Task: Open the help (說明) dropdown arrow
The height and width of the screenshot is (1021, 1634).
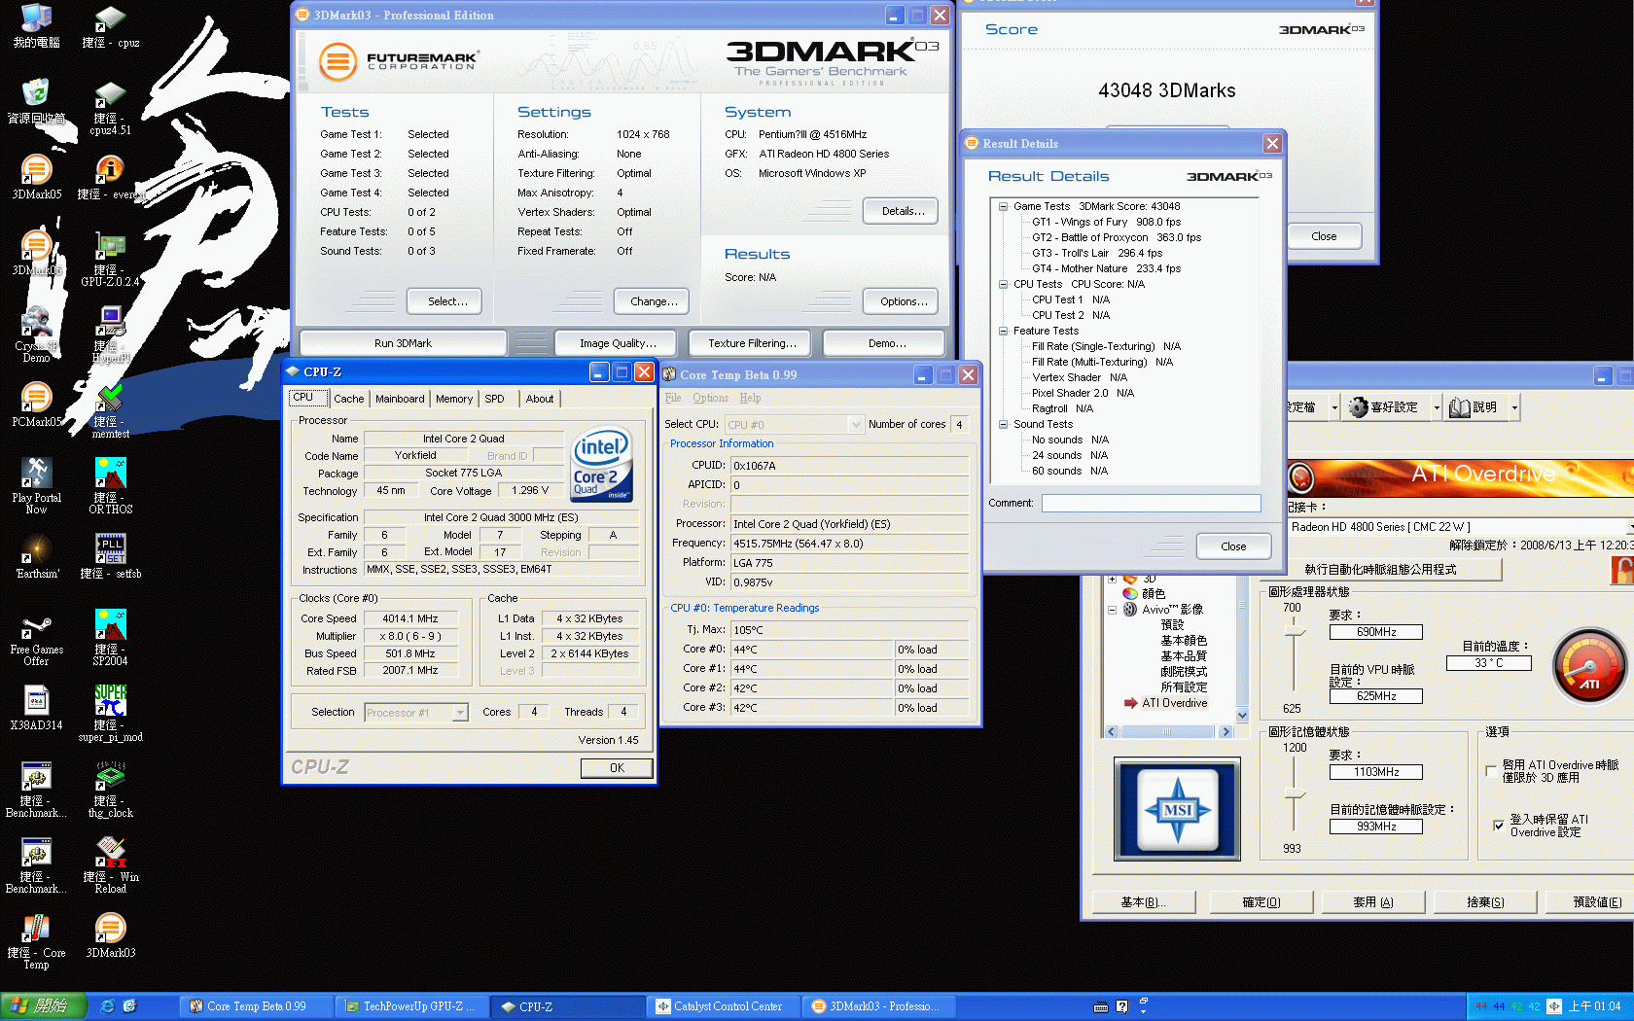Action: point(1514,408)
